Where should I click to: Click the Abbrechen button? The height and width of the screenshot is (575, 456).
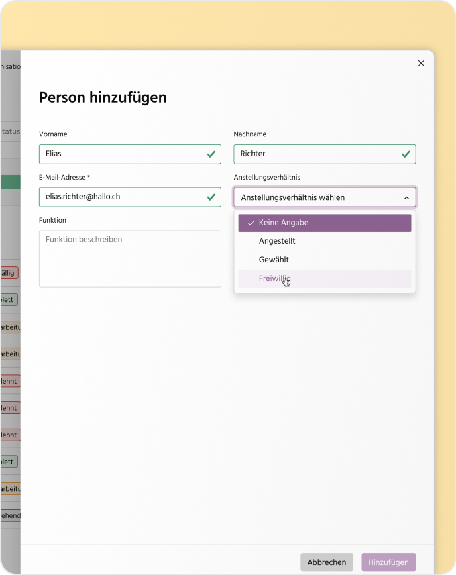(326, 562)
